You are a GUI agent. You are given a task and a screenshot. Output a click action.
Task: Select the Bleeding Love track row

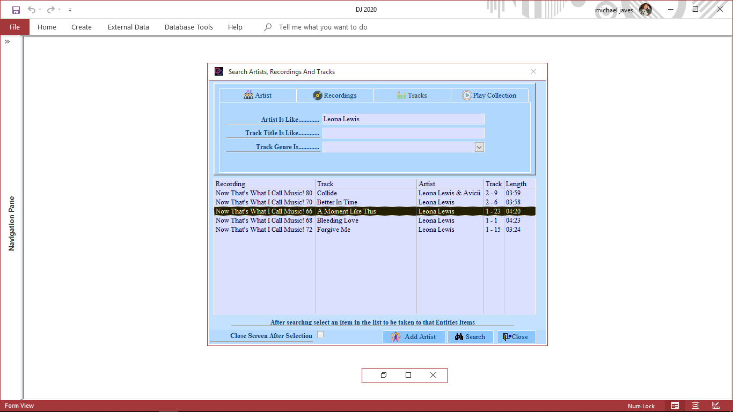[x=375, y=220]
